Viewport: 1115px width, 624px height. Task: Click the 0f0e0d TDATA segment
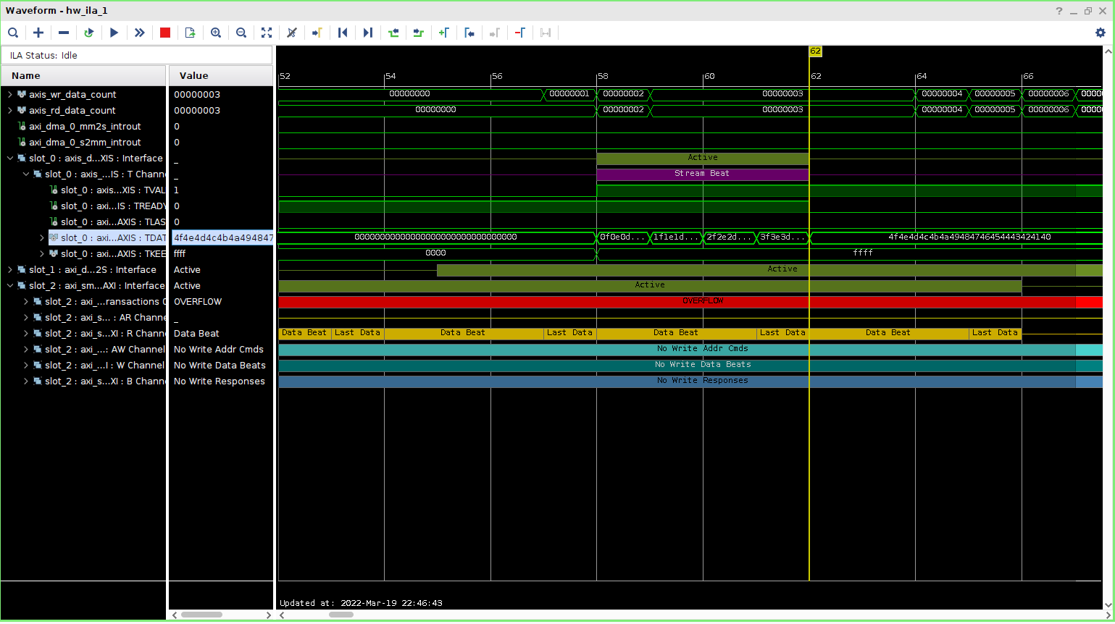click(622, 237)
